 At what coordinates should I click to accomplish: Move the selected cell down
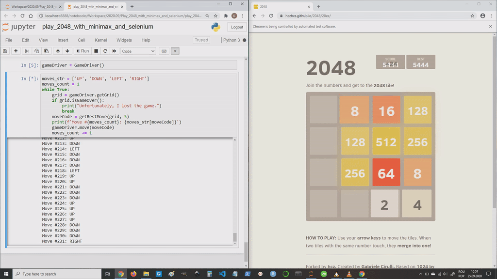pyautogui.click(x=67, y=51)
